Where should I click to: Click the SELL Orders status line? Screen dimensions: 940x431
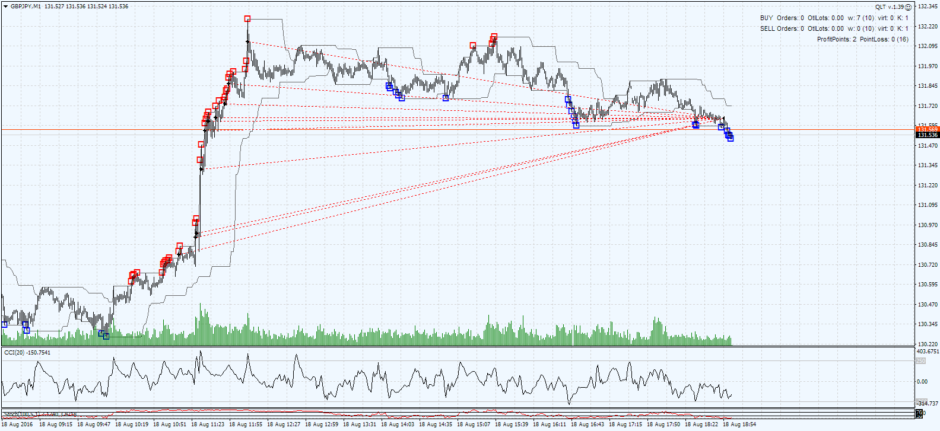tap(834, 28)
